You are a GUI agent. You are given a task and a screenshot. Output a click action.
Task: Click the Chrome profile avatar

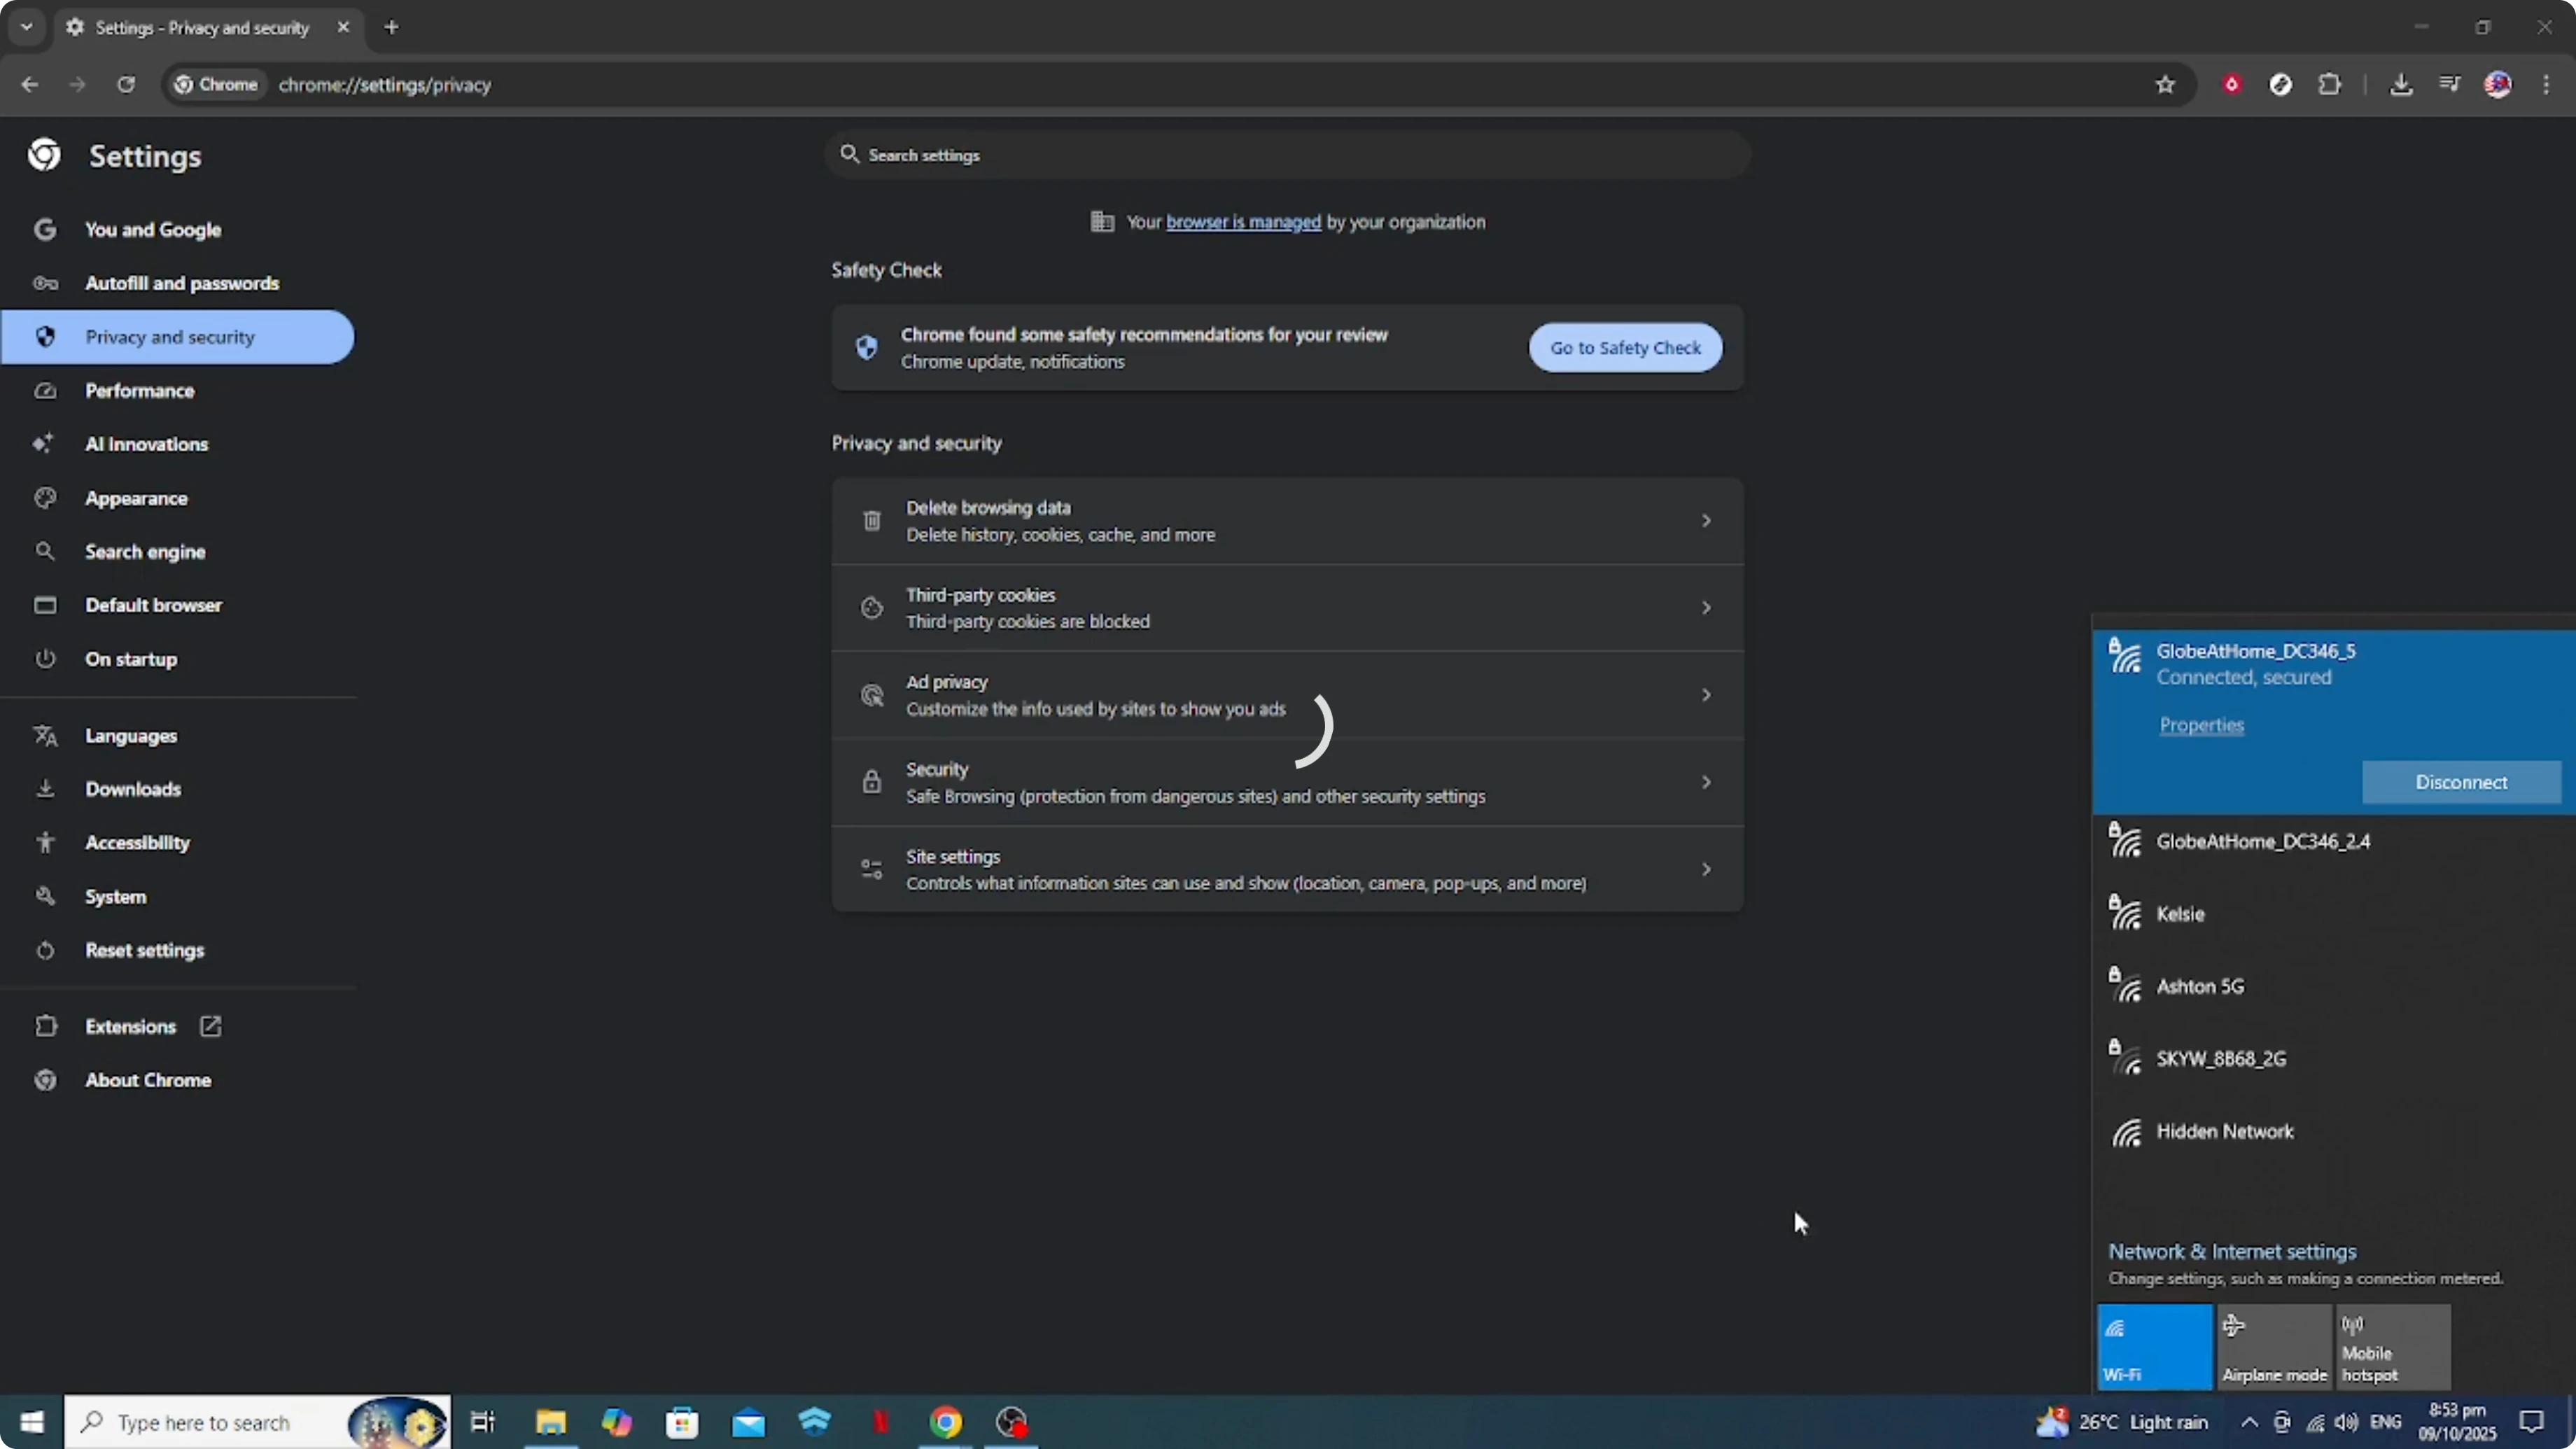click(x=2498, y=84)
